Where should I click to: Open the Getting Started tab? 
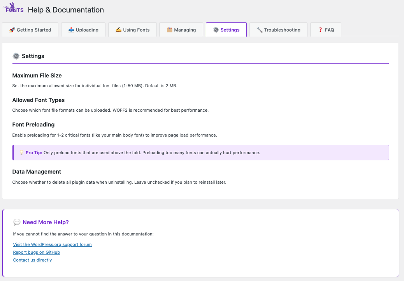[x=30, y=30]
